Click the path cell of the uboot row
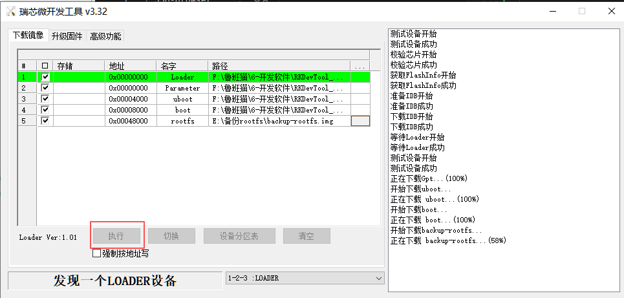This screenshot has width=624, height=298. [279, 99]
